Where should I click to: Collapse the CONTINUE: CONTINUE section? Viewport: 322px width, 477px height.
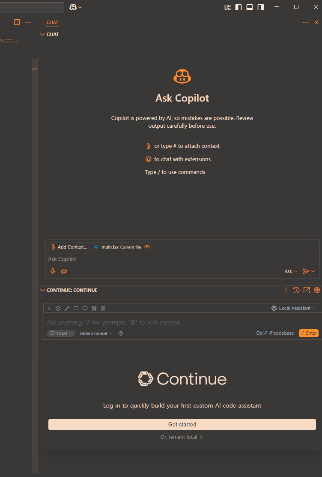(69, 290)
